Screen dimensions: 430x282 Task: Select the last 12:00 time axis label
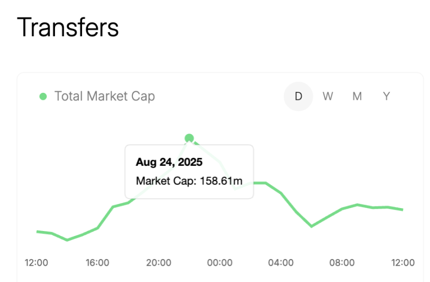[402, 263]
